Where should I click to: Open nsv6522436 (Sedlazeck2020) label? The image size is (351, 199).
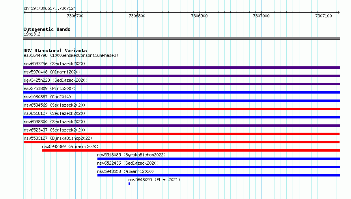pyautogui.click(x=128, y=163)
